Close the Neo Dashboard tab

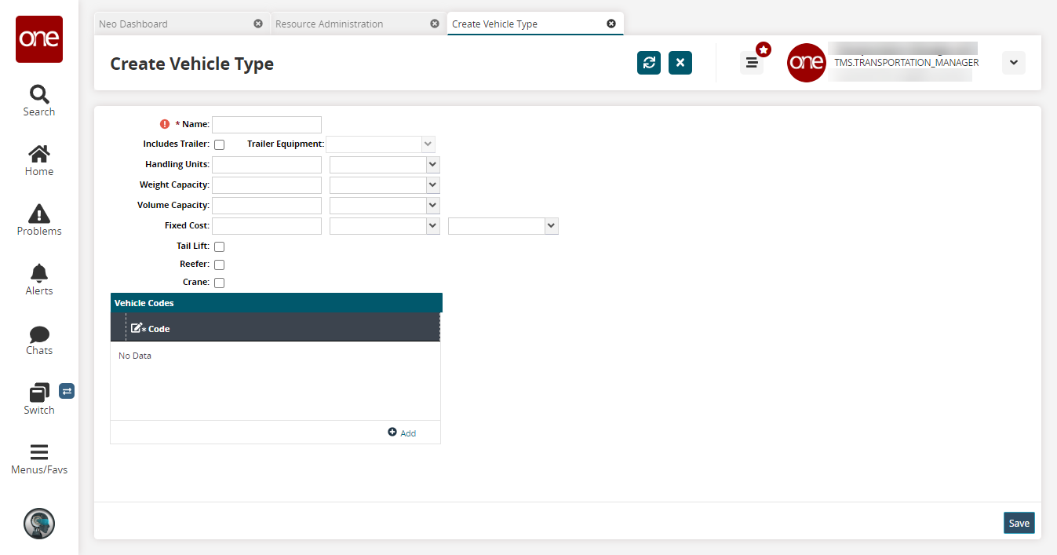click(258, 24)
